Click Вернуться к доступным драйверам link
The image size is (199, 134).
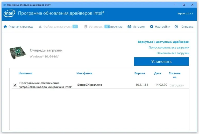pyautogui.click(x=164, y=42)
